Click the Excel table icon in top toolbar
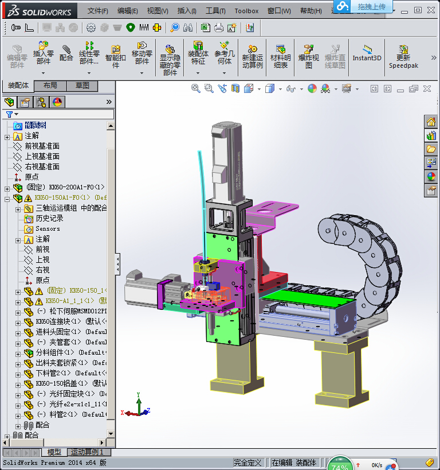 tap(205, 28)
